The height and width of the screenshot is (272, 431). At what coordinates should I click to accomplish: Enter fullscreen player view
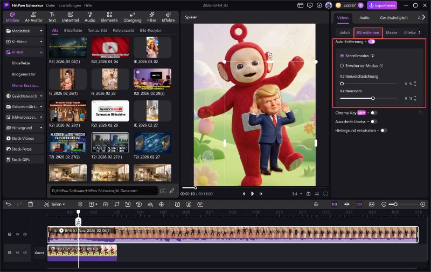pos(325,194)
